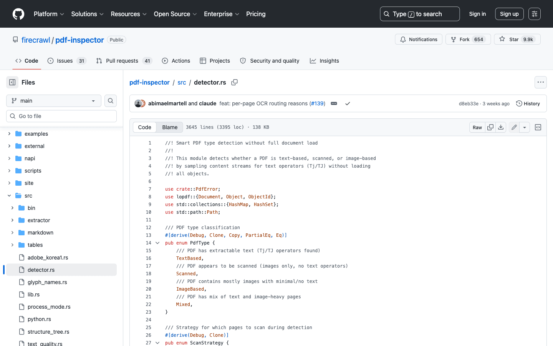
Task: Open the Issues tab
Action: (x=67, y=61)
